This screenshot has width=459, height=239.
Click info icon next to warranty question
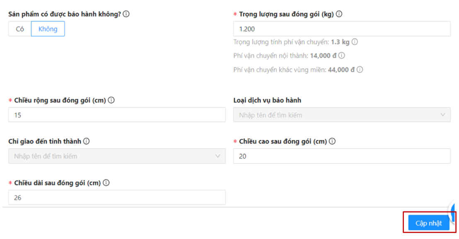[126, 14]
